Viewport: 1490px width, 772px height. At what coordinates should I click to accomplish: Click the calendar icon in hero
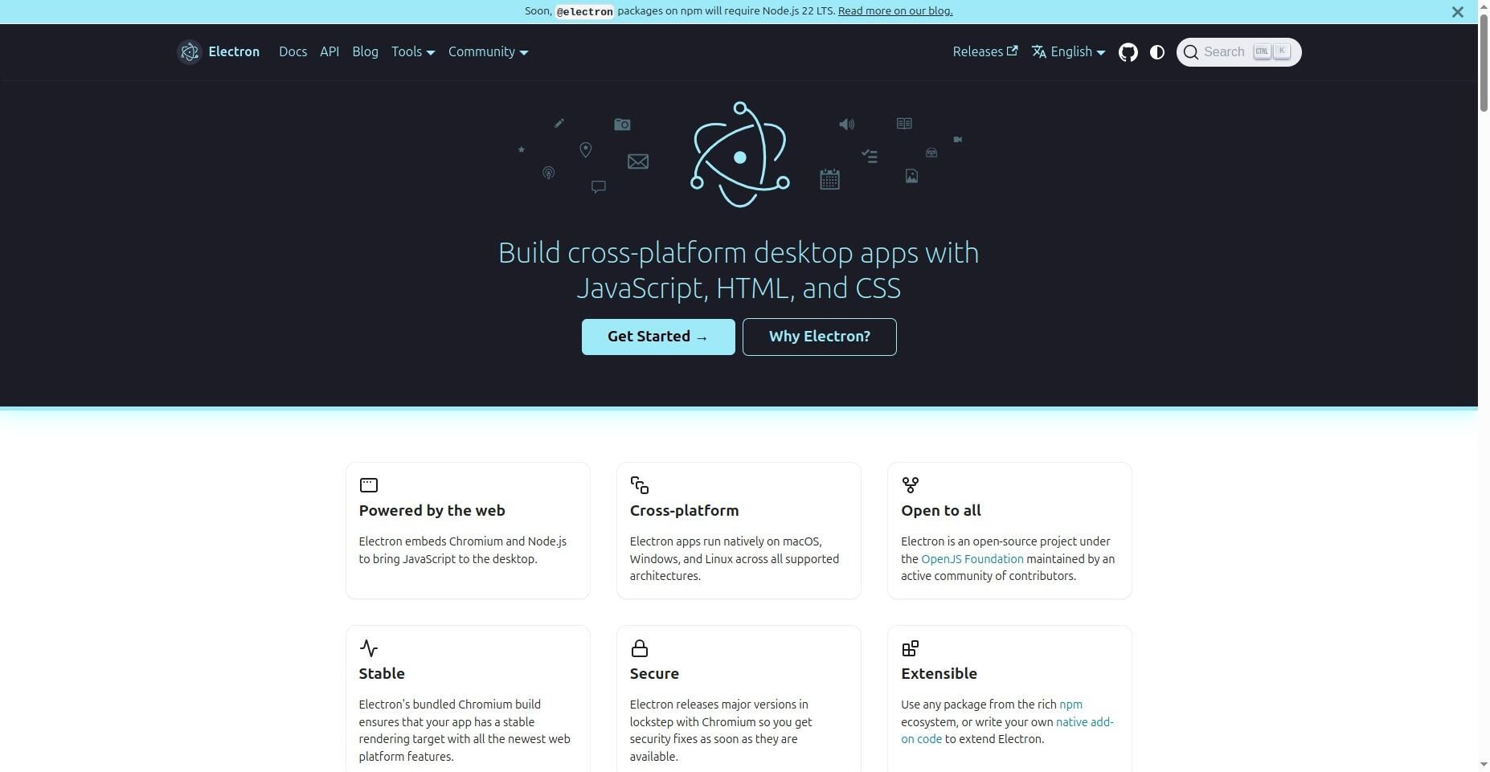pos(830,179)
